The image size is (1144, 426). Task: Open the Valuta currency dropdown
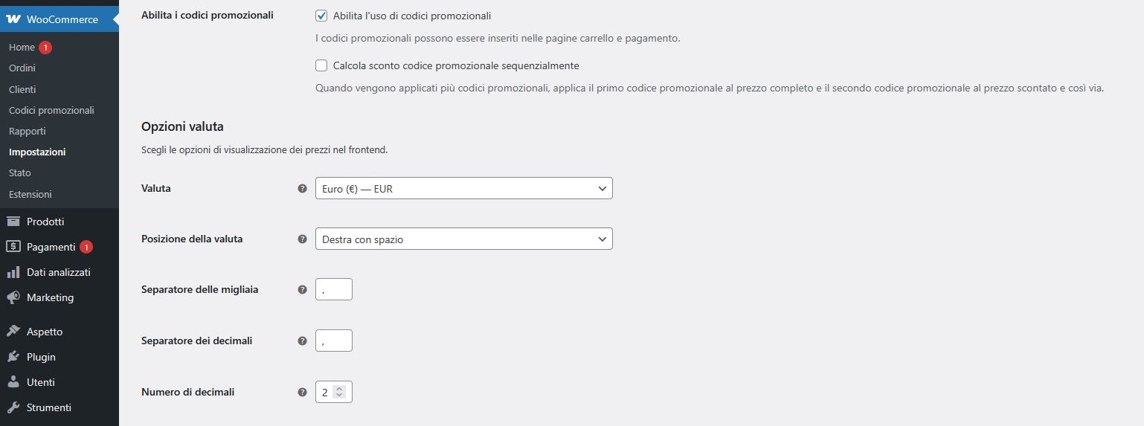coord(463,188)
